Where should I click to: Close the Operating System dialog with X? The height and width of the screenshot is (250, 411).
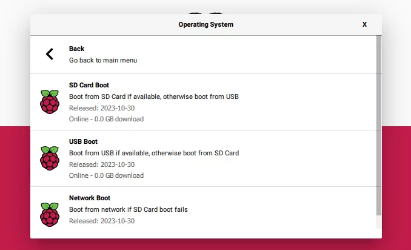364,24
